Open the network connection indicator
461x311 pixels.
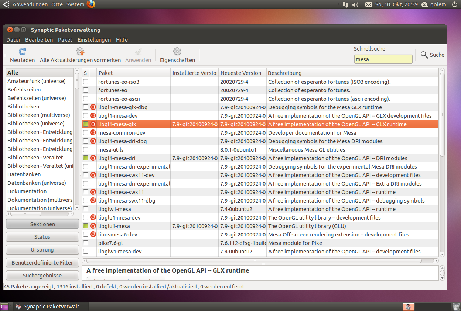[x=345, y=4]
